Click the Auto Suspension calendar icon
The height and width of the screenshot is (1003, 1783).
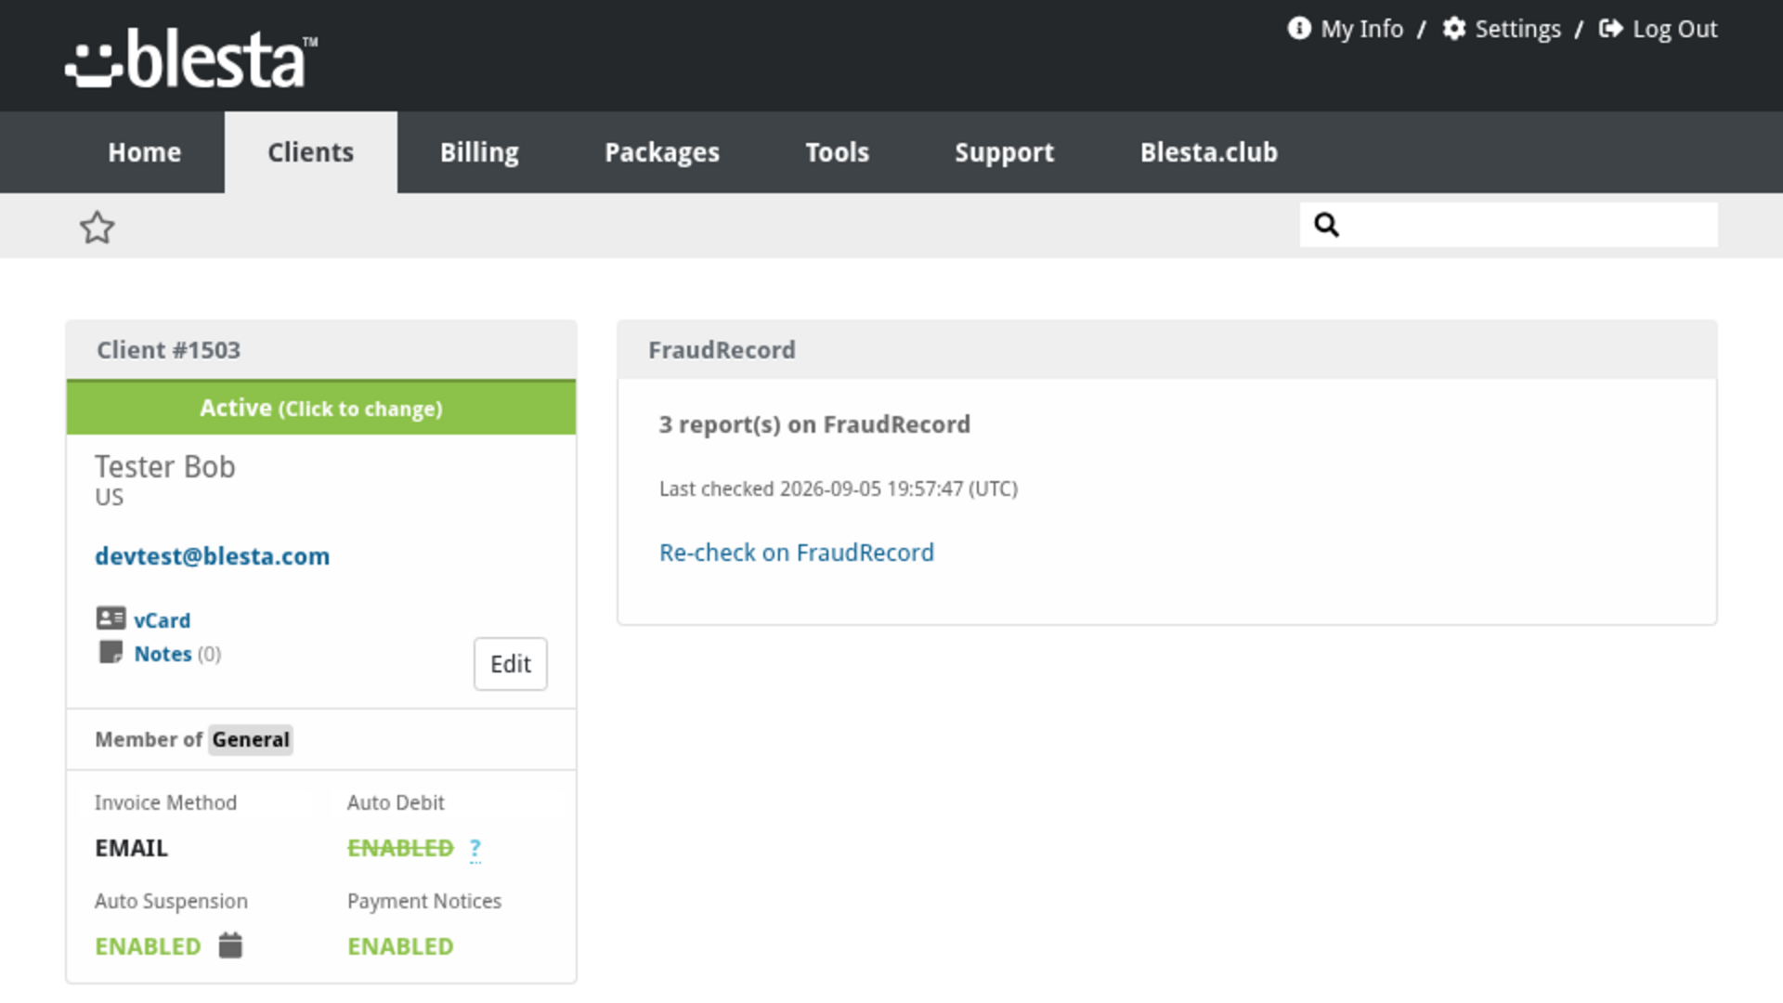(230, 944)
